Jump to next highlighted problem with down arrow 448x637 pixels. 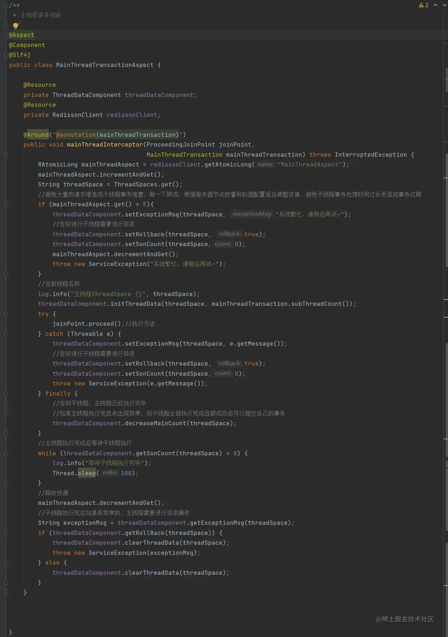tap(444, 5)
